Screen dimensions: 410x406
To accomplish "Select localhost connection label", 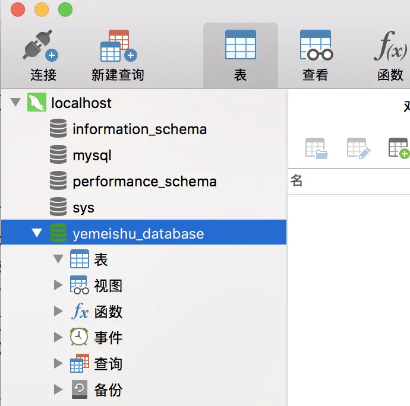I will 81,103.
